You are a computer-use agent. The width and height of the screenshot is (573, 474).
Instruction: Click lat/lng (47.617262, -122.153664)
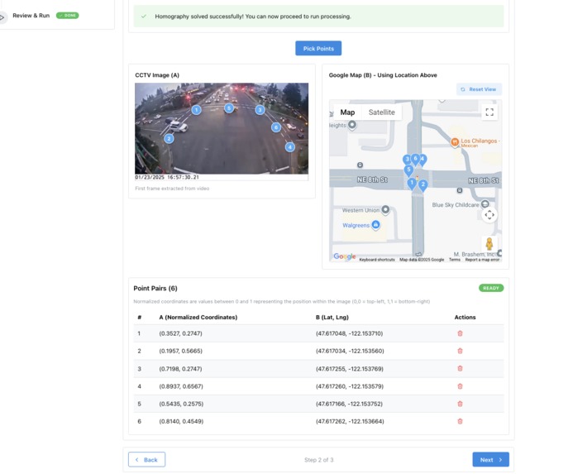[350, 421]
